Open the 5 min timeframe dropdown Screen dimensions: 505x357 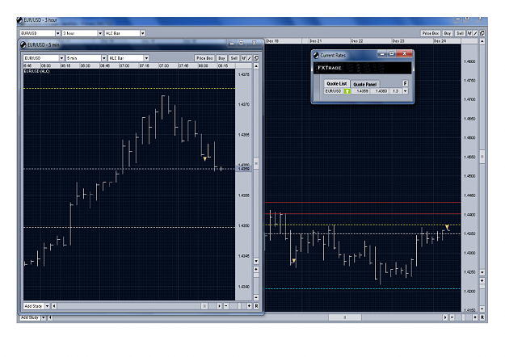coord(86,58)
